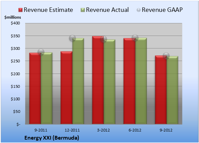Image resolution: width=199 pixels, height=143 pixels.
Task: Select the green actual bar for 9-2011
Action: tap(47, 88)
